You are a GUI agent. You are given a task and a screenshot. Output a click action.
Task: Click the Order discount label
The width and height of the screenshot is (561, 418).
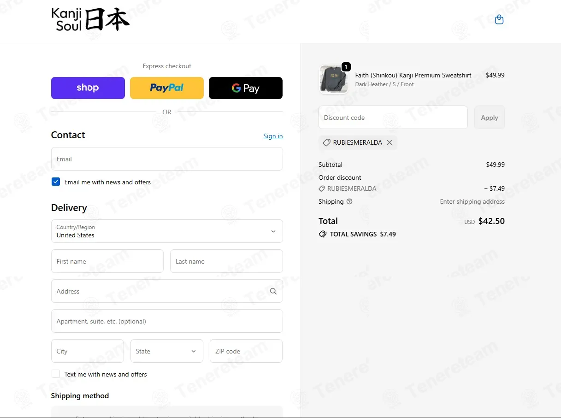340,177
